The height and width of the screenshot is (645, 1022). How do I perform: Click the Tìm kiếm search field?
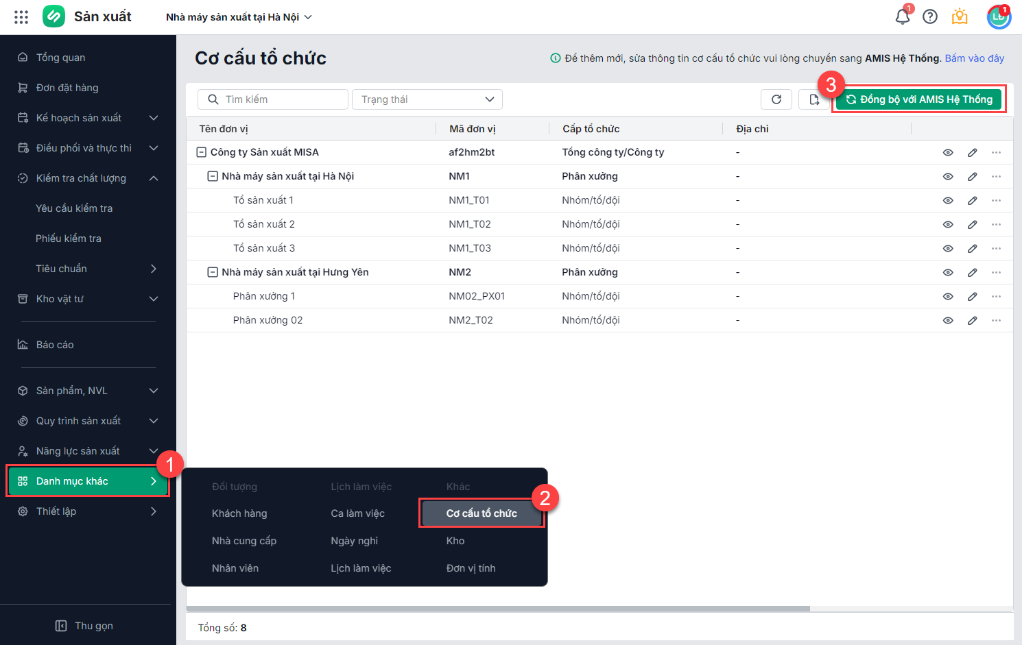pyautogui.click(x=273, y=99)
